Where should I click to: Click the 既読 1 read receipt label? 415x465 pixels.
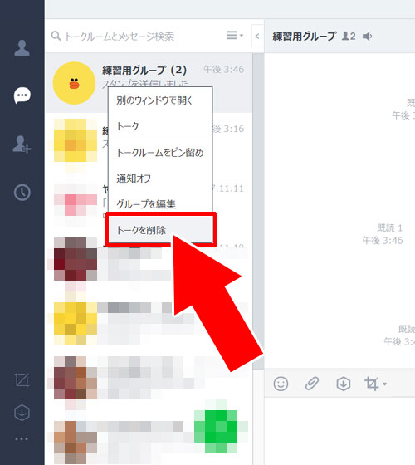[389, 228]
